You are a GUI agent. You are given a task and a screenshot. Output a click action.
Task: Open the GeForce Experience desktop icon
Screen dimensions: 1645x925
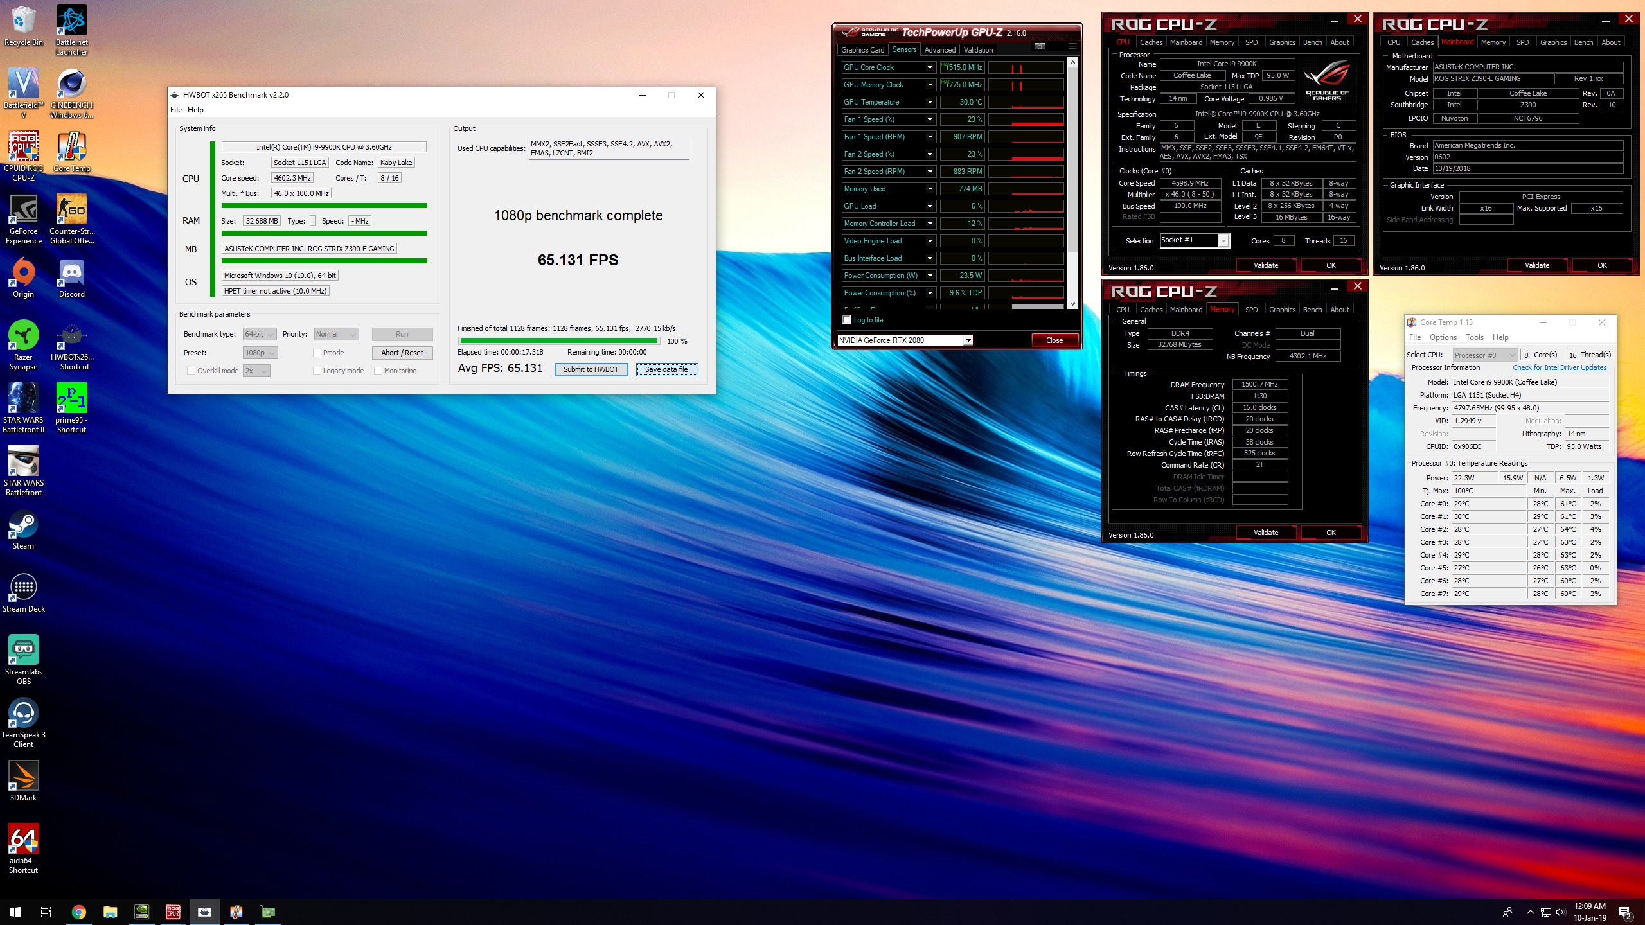point(24,219)
